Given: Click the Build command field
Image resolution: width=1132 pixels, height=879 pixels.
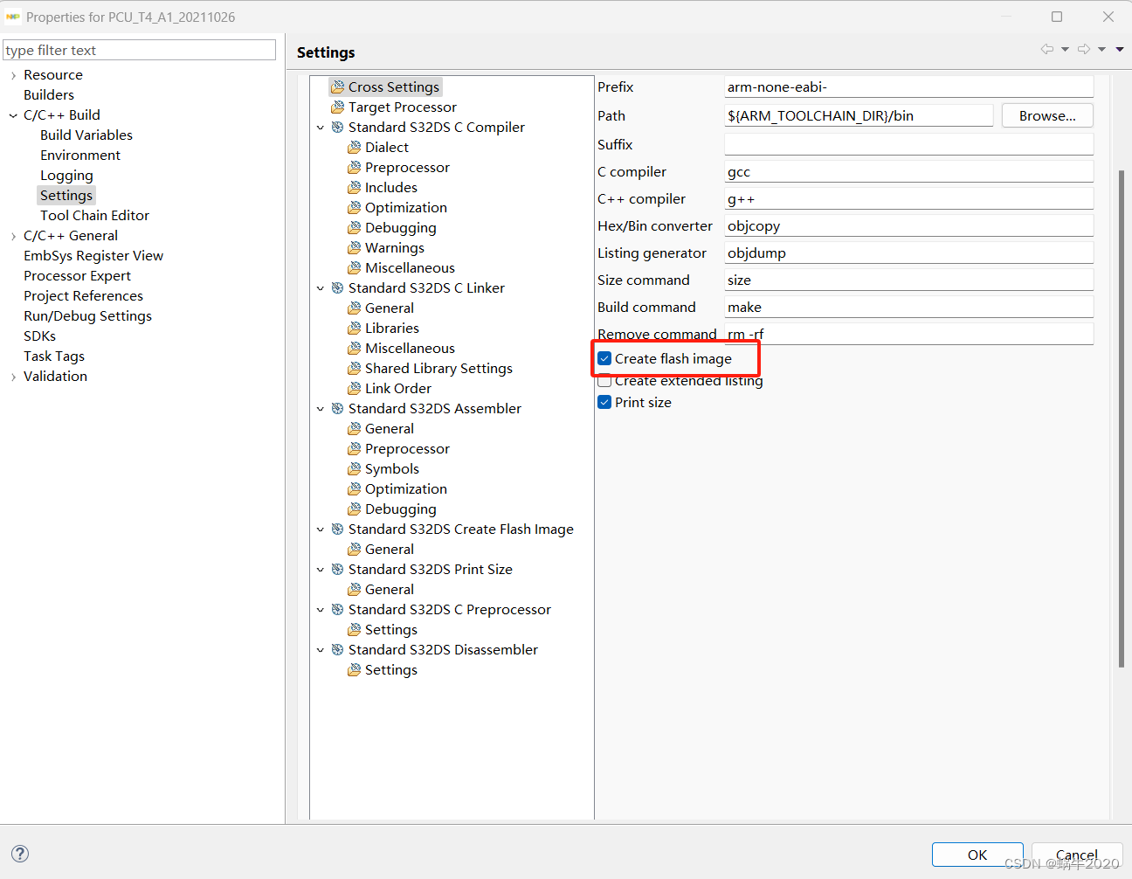Looking at the screenshot, I should (908, 307).
